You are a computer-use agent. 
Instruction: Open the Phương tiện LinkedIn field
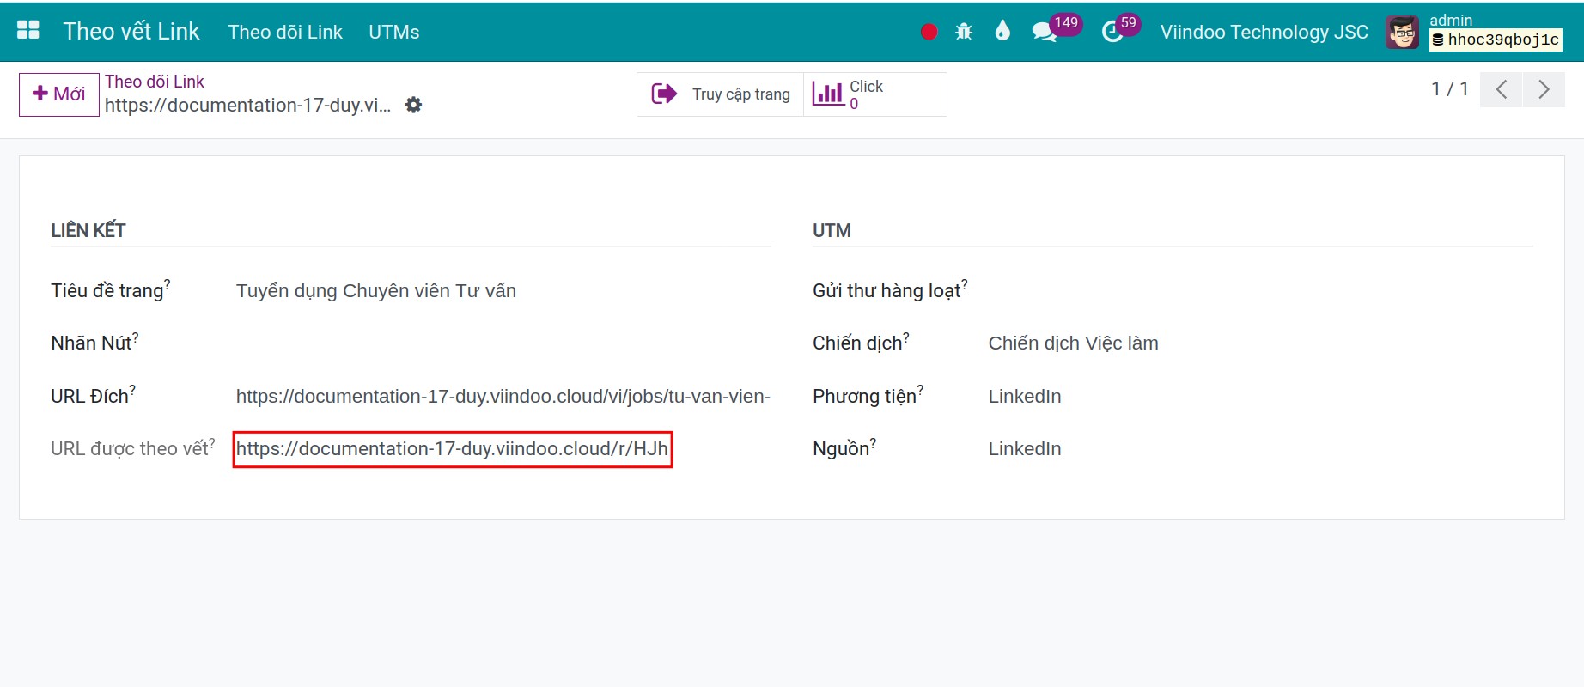point(1260,396)
